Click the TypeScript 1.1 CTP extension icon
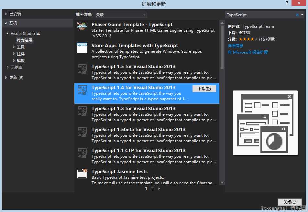 (x=82, y=153)
